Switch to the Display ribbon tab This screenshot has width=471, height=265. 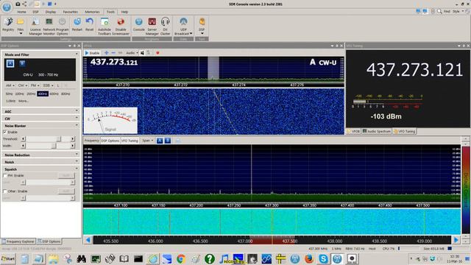51,12
